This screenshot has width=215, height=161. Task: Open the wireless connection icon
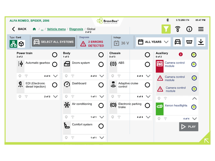[178, 29]
